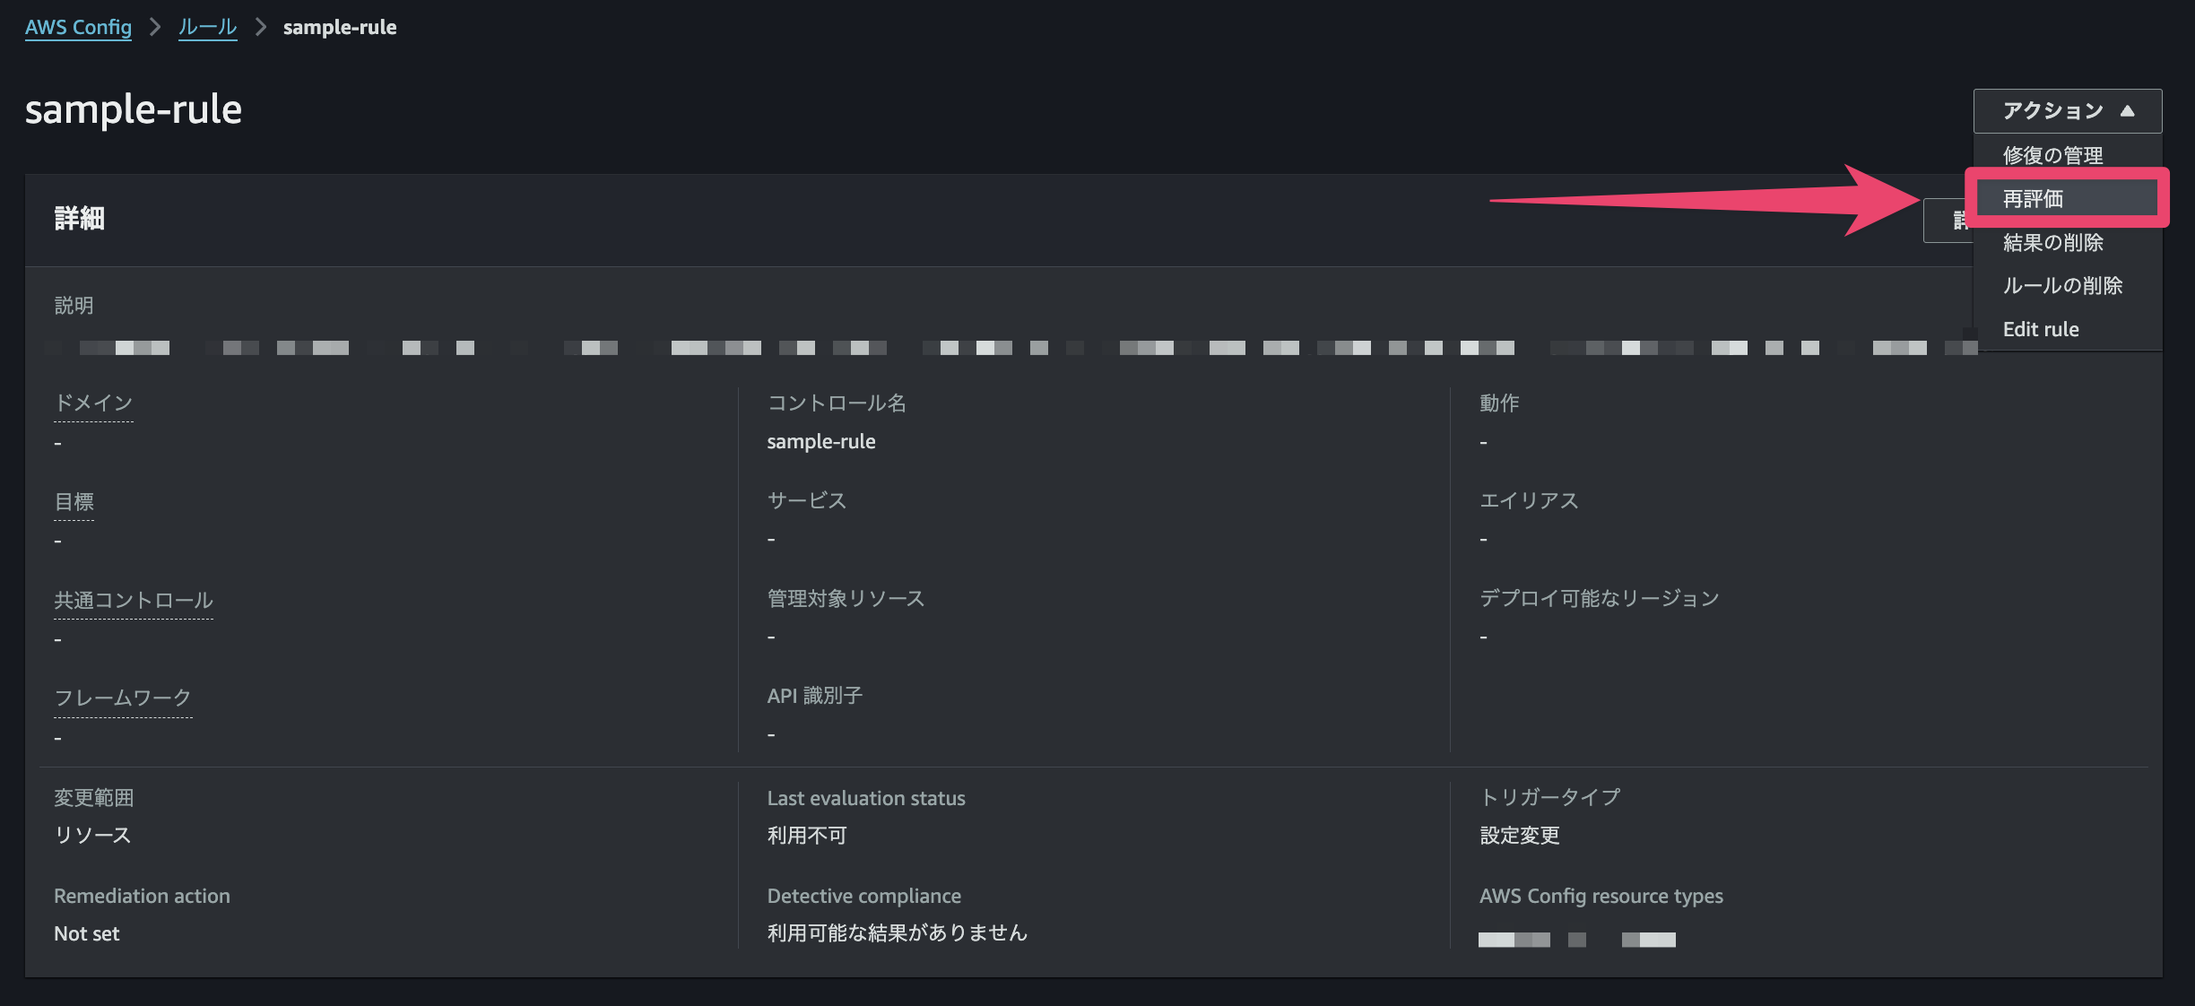Click the underlined 目標 label
Screen dimensions: 2195x1006
tap(73, 502)
